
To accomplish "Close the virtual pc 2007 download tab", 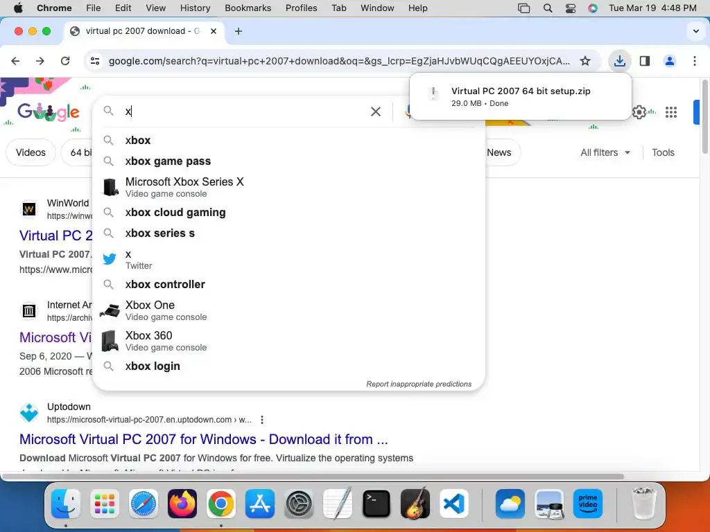I will pos(214,30).
